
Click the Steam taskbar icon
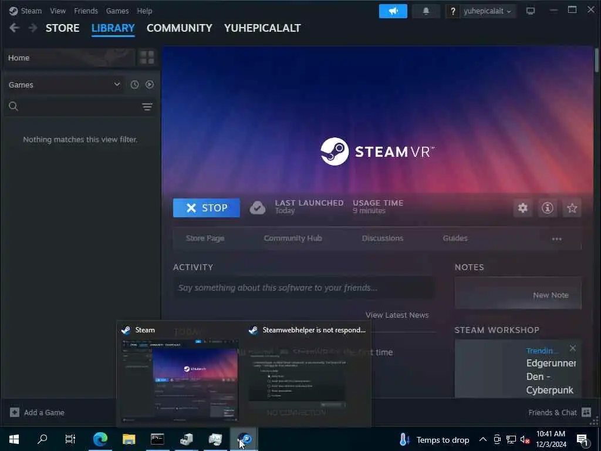point(244,439)
